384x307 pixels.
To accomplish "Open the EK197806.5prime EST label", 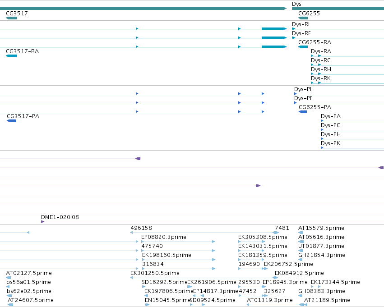I will [169, 291].
